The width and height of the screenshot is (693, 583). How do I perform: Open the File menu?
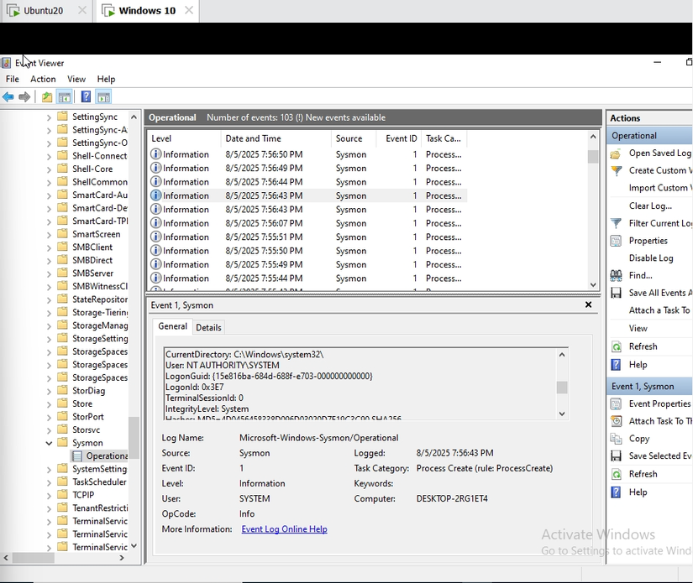coord(13,79)
